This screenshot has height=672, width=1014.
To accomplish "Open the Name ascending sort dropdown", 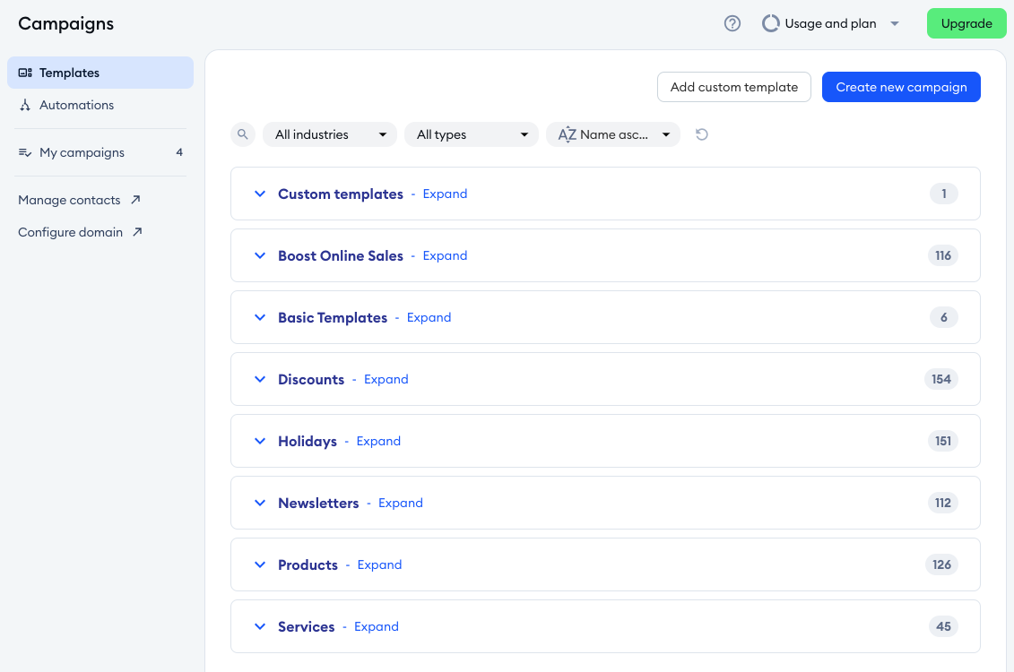I will tap(613, 134).
